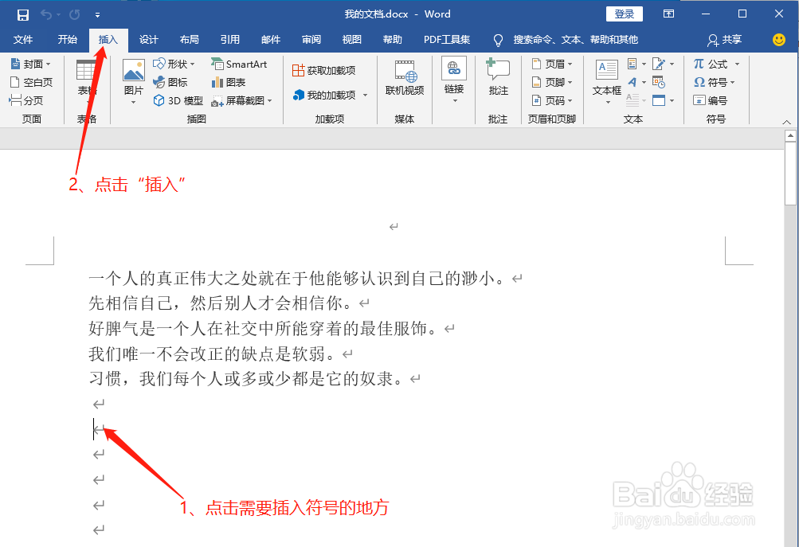
Task: Open Ribbon Display Options icon
Action: (x=668, y=14)
